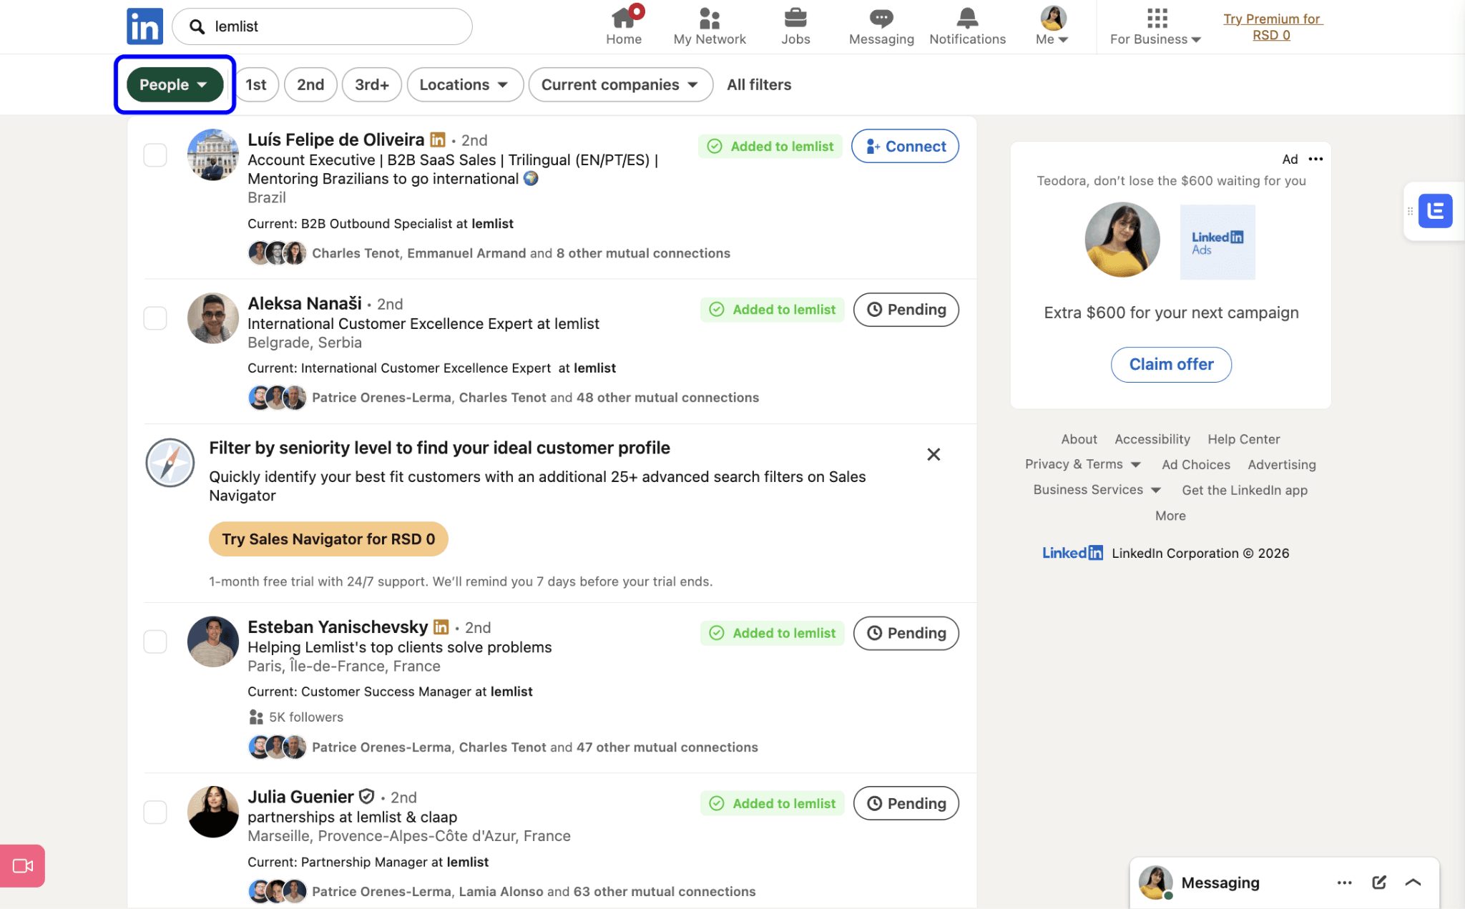Expand Privacy & Terms footer menu
This screenshot has height=909, width=1465.
point(1082,464)
